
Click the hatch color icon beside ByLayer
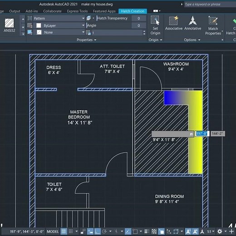click(30, 25)
